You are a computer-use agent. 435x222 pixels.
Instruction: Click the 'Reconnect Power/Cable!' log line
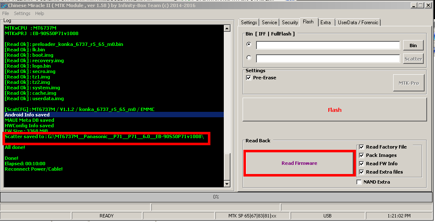33,169
